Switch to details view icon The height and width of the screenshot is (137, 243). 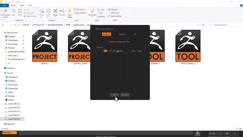(x=237, y=129)
